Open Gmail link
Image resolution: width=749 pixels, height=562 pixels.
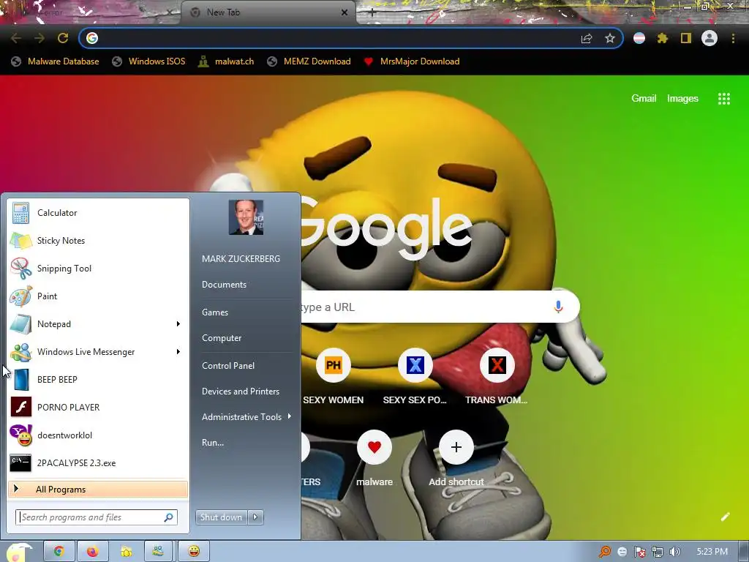pyautogui.click(x=644, y=99)
